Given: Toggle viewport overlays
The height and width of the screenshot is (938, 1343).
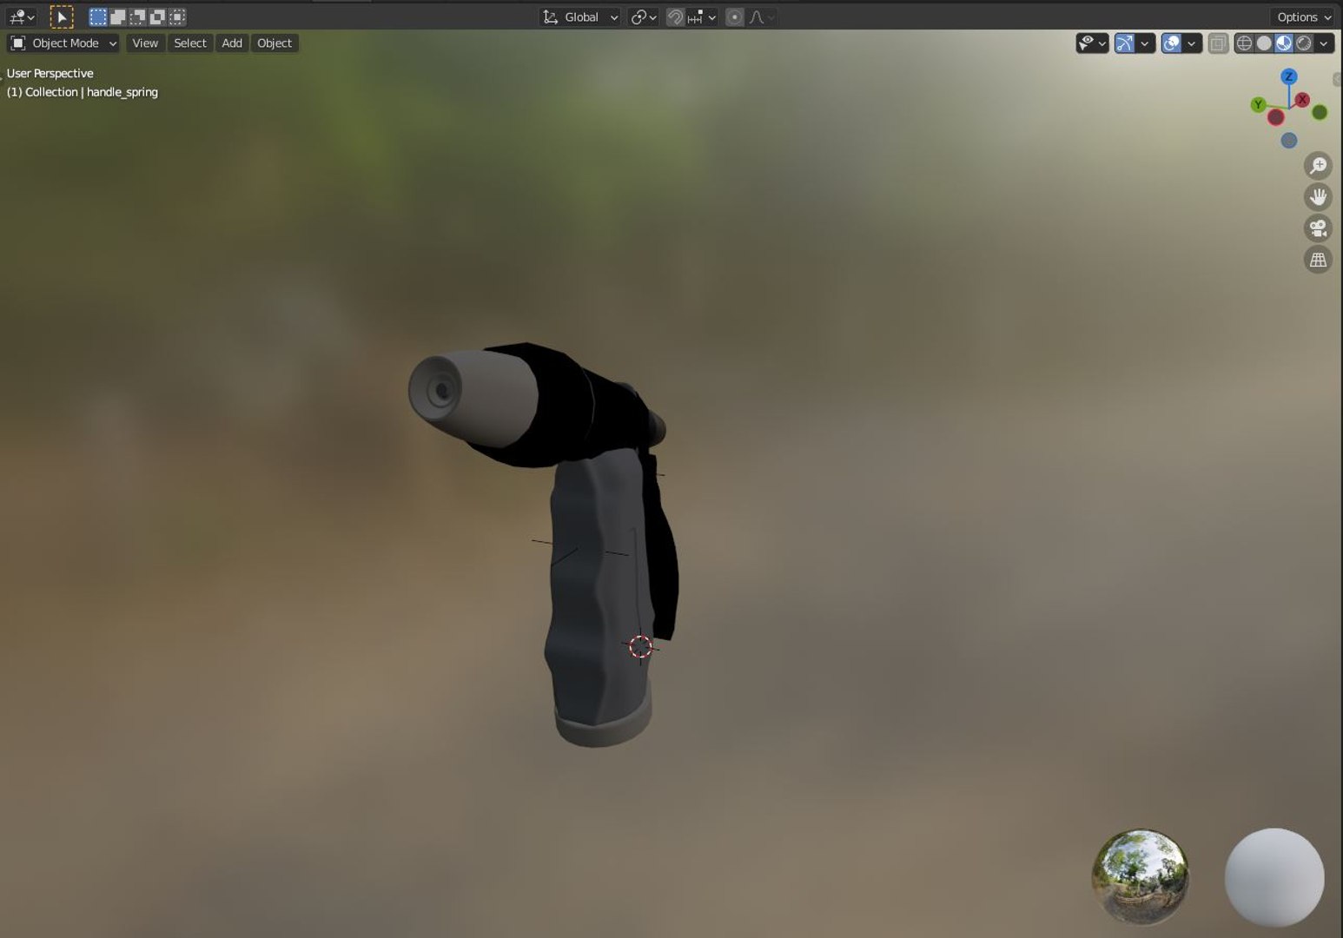Looking at the screenshot, I should click(x=1171, y=43).
